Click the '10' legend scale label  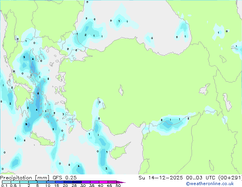[x=48, y=185]
